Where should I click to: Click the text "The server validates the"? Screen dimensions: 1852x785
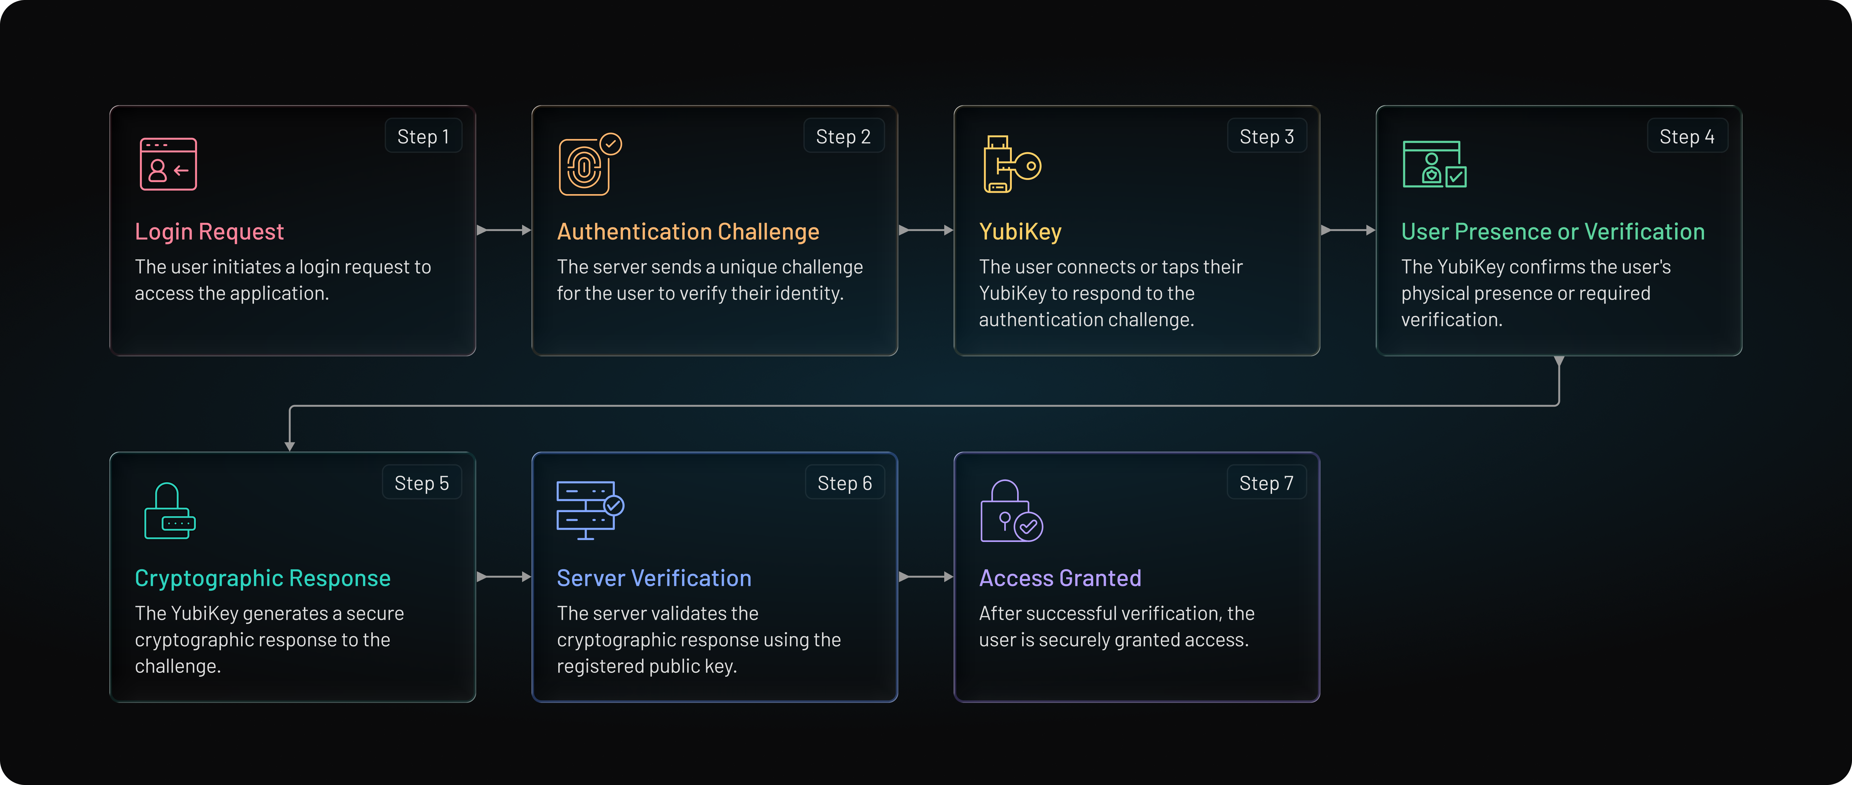tap(658, 613)
